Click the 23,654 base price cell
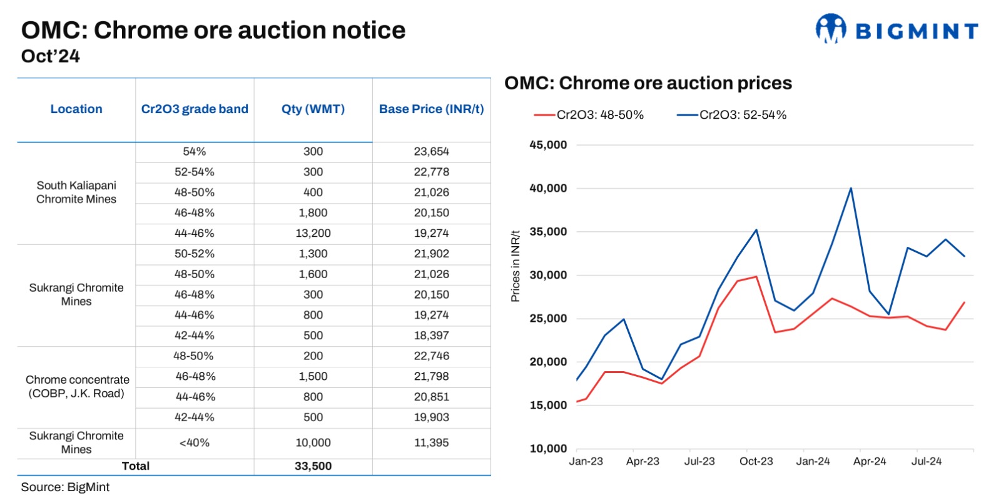This screenshot has height=498, width=1001. coord(431,152)
